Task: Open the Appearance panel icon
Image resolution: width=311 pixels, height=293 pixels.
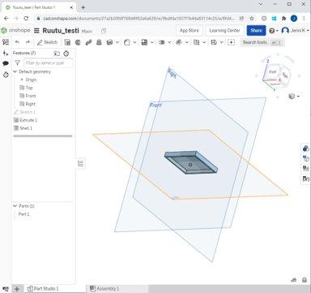Action: tap(306, 149)
